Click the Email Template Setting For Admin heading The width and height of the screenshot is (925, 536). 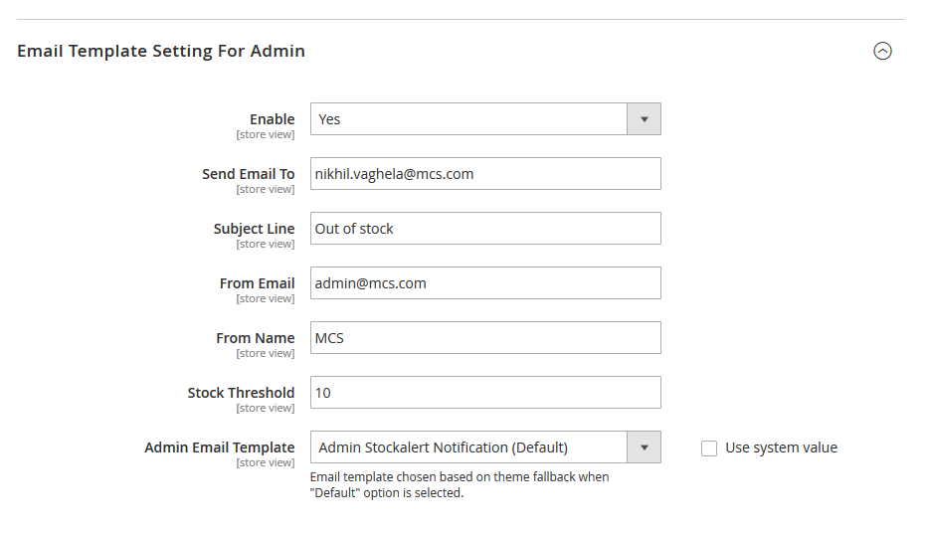[161, 51]
